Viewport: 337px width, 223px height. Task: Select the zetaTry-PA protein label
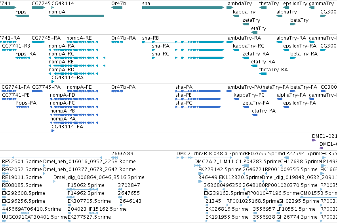[256, 103]
